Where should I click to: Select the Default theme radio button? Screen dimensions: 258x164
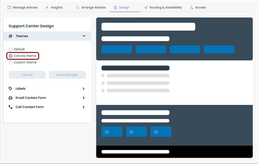11,49
